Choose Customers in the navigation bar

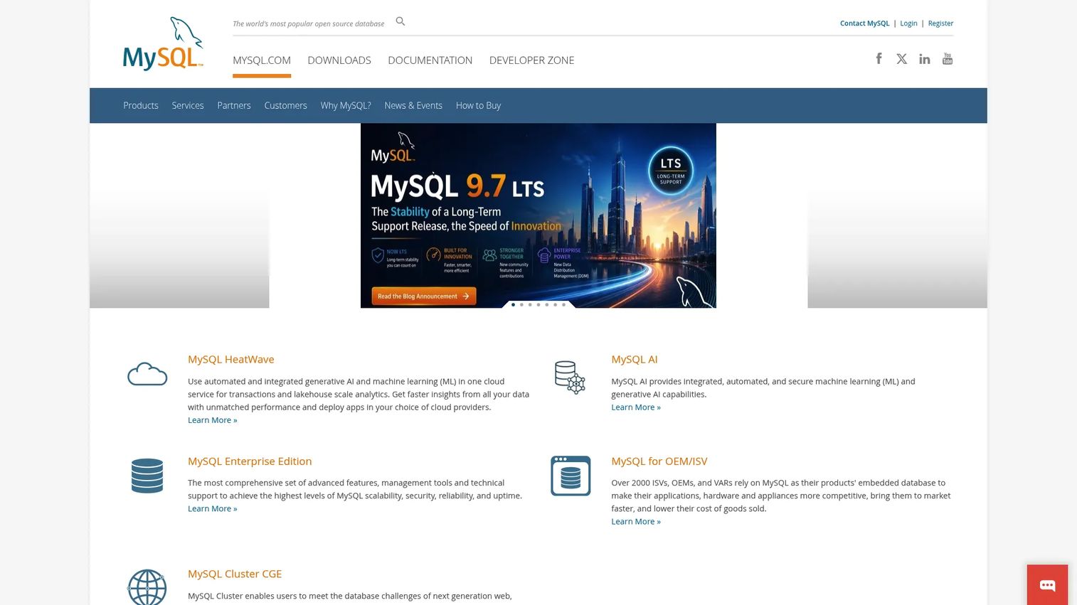pos(286,105)
